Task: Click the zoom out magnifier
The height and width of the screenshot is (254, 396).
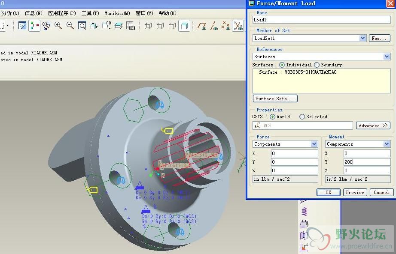Action: [70, 25]
